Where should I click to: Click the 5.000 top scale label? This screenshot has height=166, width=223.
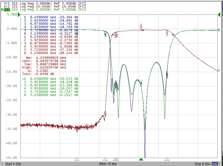coord(12,14)
